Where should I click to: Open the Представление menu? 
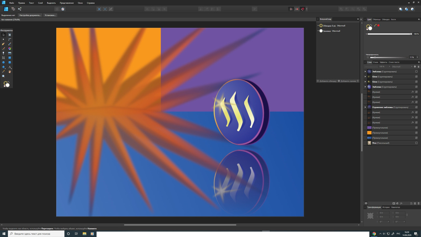(x=67, y=3)
